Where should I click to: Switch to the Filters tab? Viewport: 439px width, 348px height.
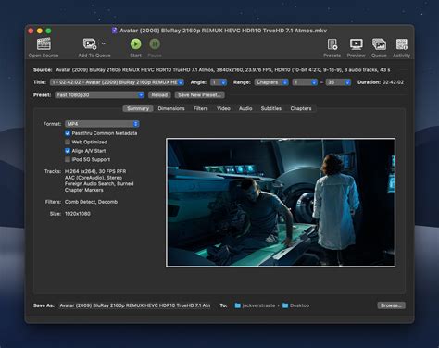[201, 108]
